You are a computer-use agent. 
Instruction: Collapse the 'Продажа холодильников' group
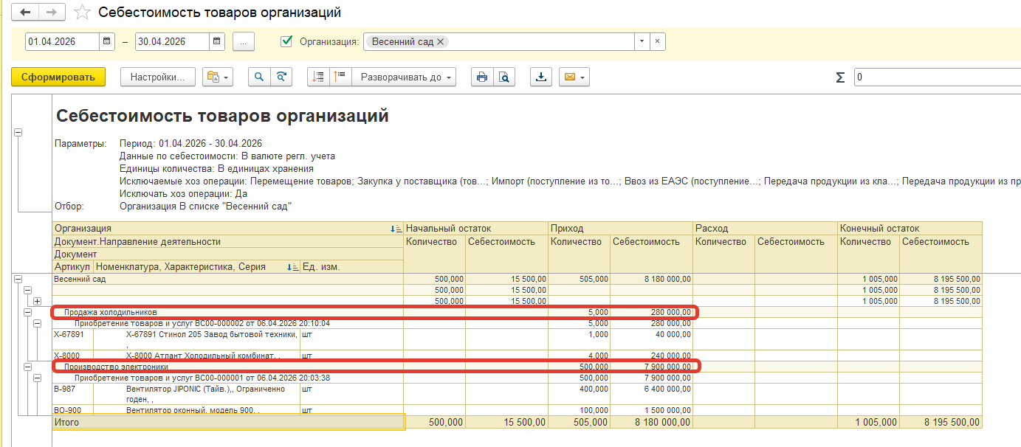coord(27,313)
